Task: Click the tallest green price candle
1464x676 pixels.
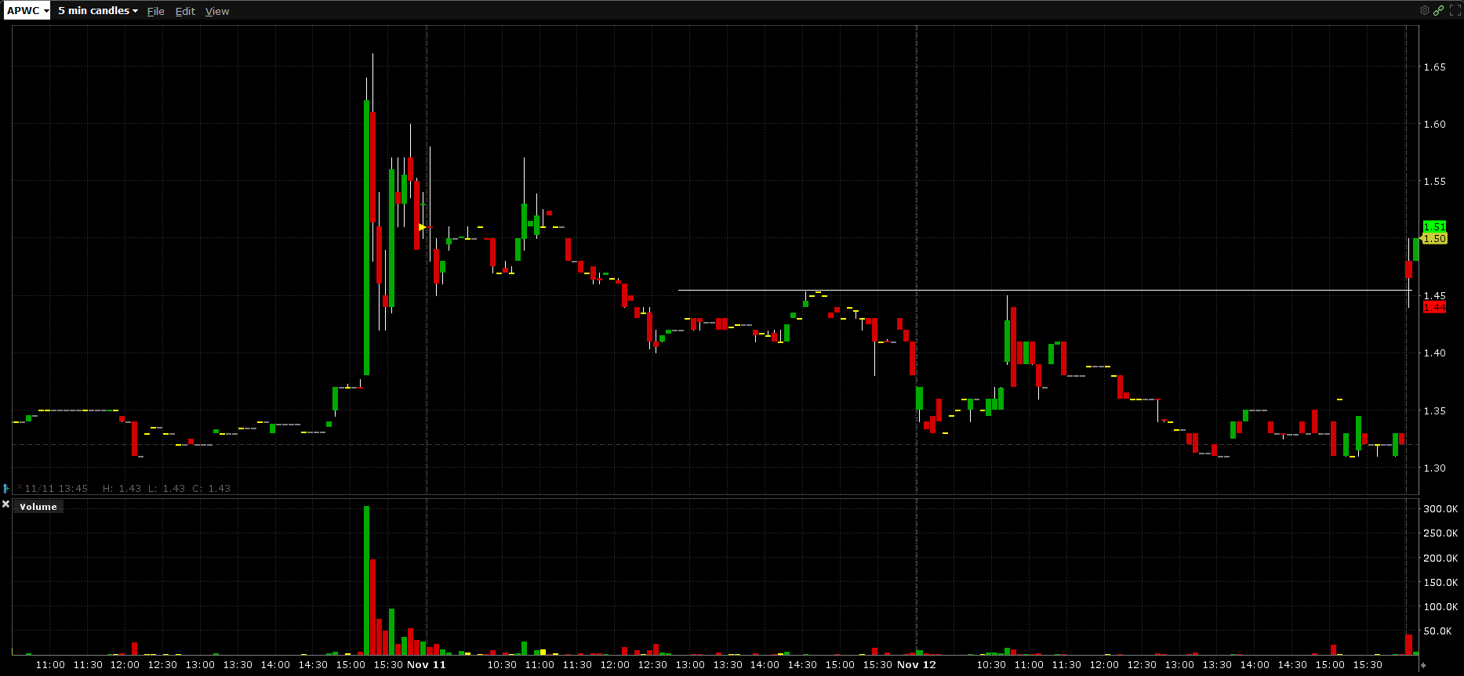Action: (366, 238)
